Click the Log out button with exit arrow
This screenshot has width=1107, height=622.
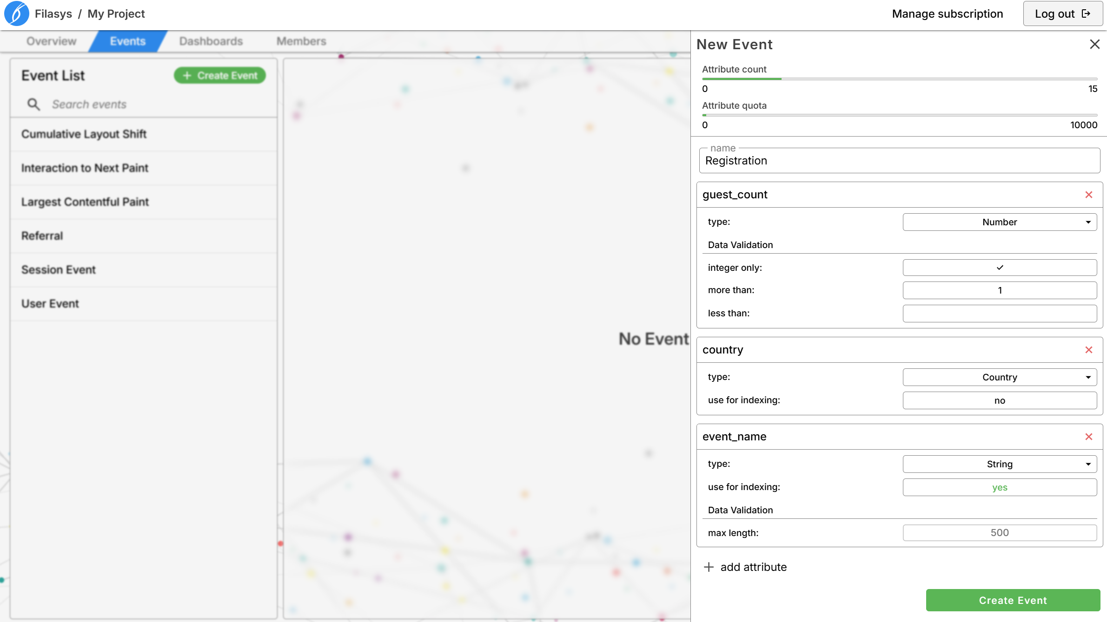click(x=1062, y=14)
